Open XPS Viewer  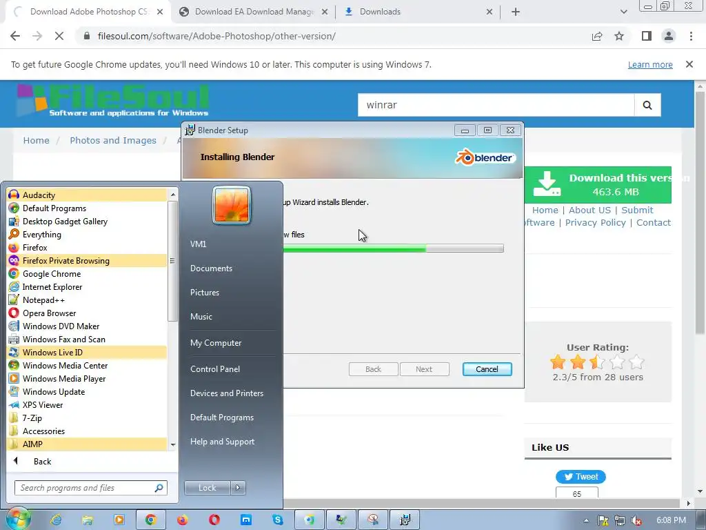tap(87, 404)
